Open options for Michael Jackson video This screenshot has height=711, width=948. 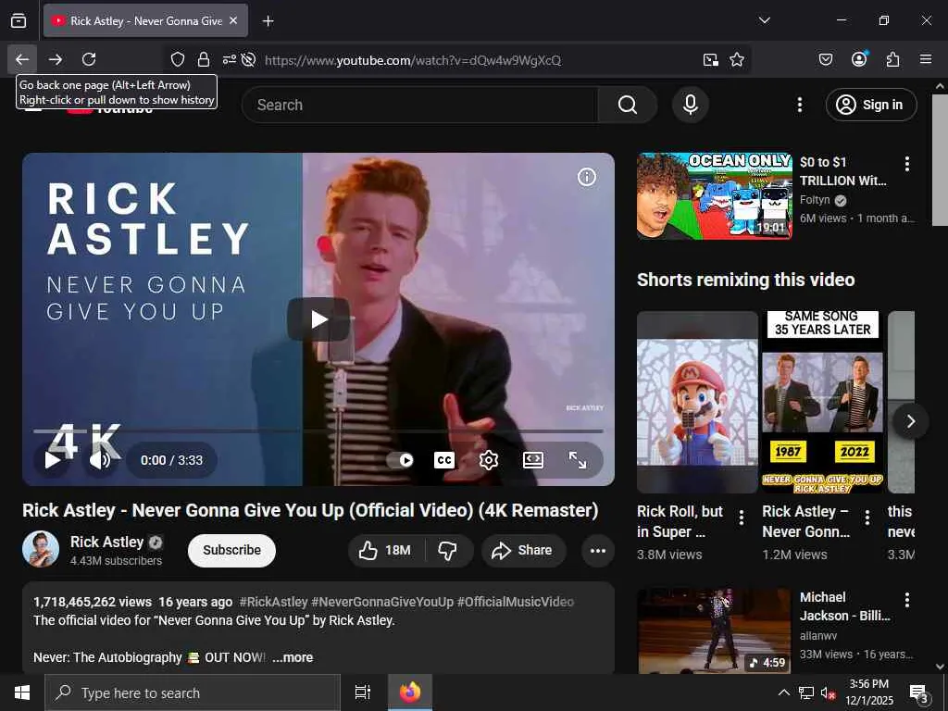(906, 599)
